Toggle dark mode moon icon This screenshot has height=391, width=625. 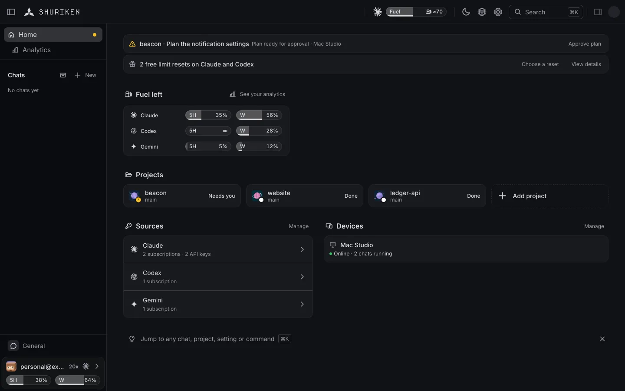[x=466, y=12]
